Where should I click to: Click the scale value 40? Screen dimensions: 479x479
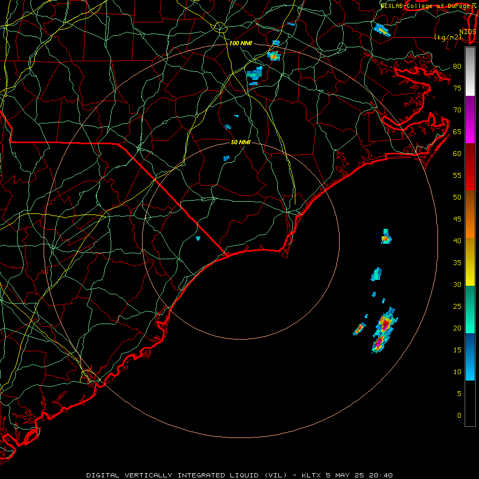(x=457, y=241)
